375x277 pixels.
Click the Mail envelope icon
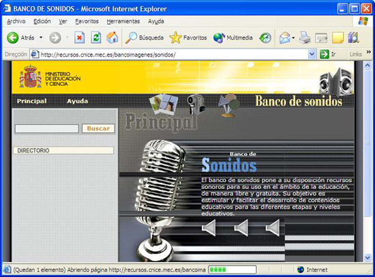click(x=284, y=38)
